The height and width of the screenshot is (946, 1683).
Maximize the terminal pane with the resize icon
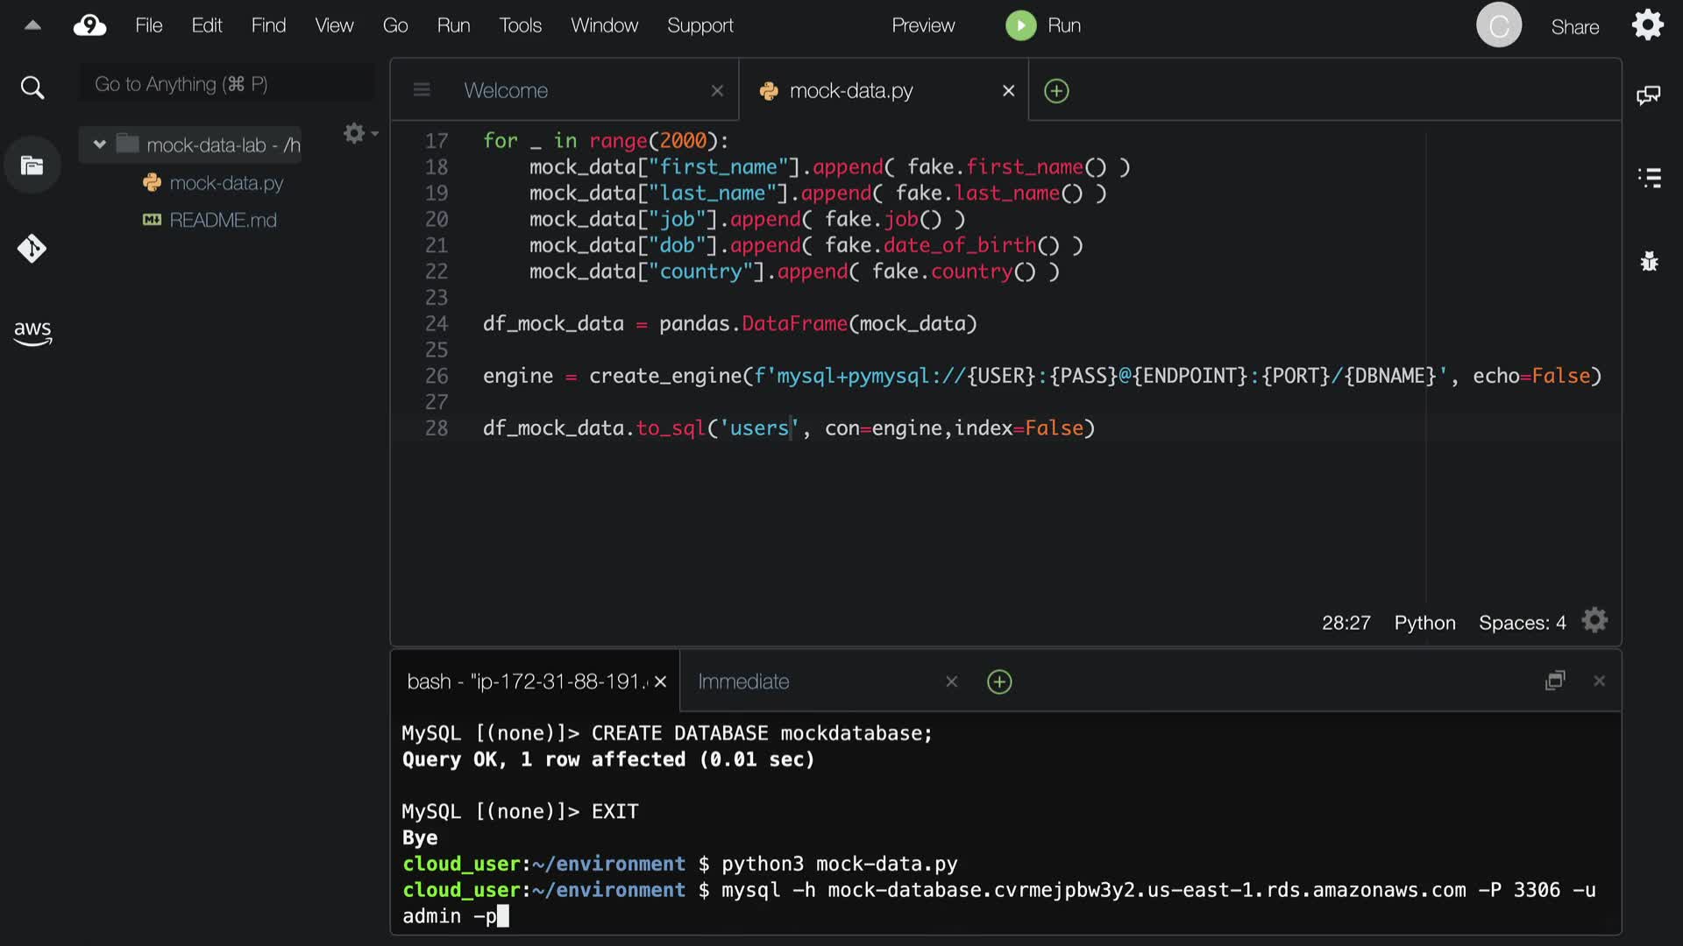tap(1554, 681)
